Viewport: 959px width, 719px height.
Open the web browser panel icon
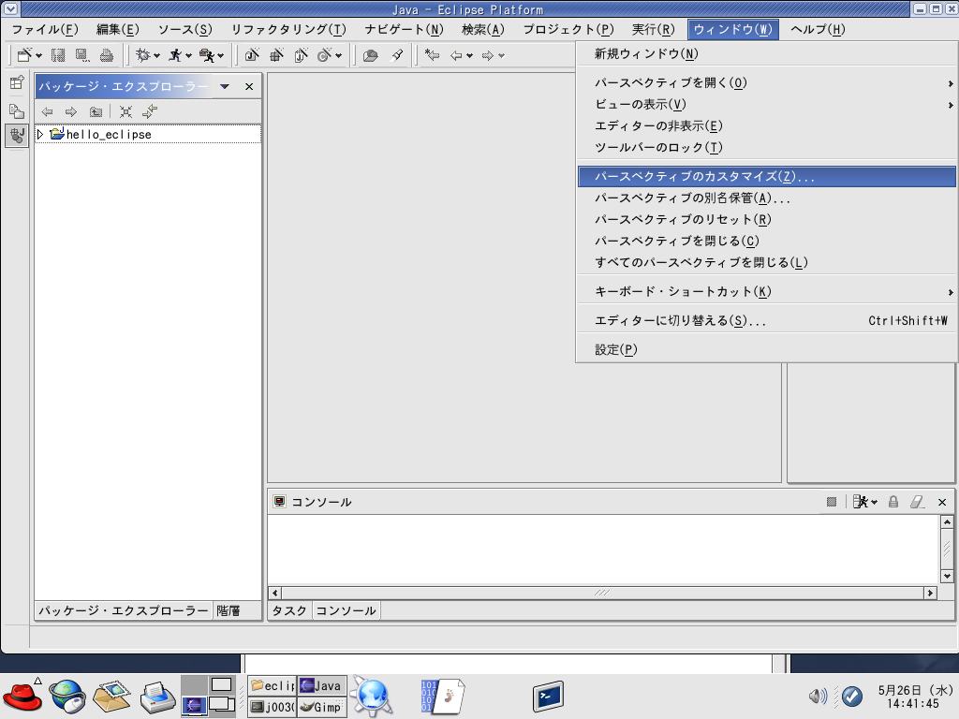pos(66,697)
